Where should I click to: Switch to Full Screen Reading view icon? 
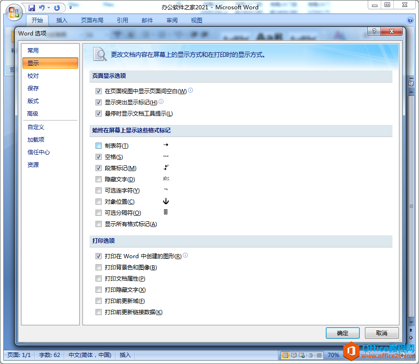coord(294,355)
